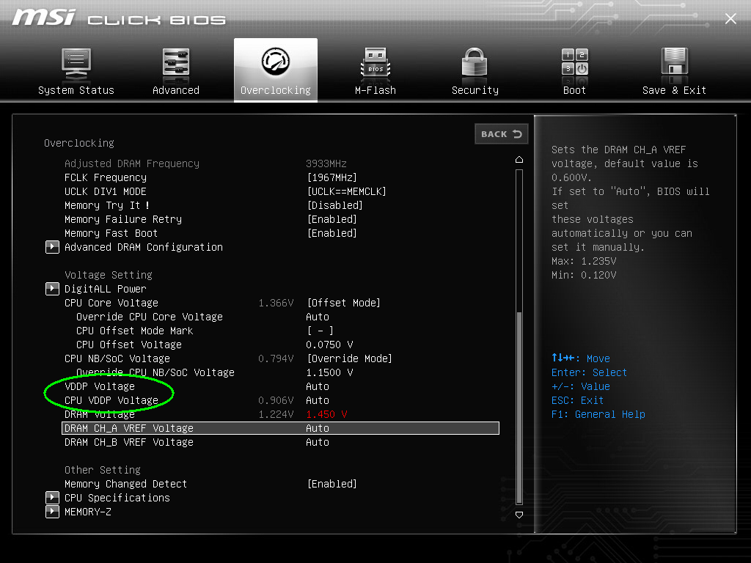
Task: Open Advanced DRAM Configuration submenu
Action: point(144,247)
